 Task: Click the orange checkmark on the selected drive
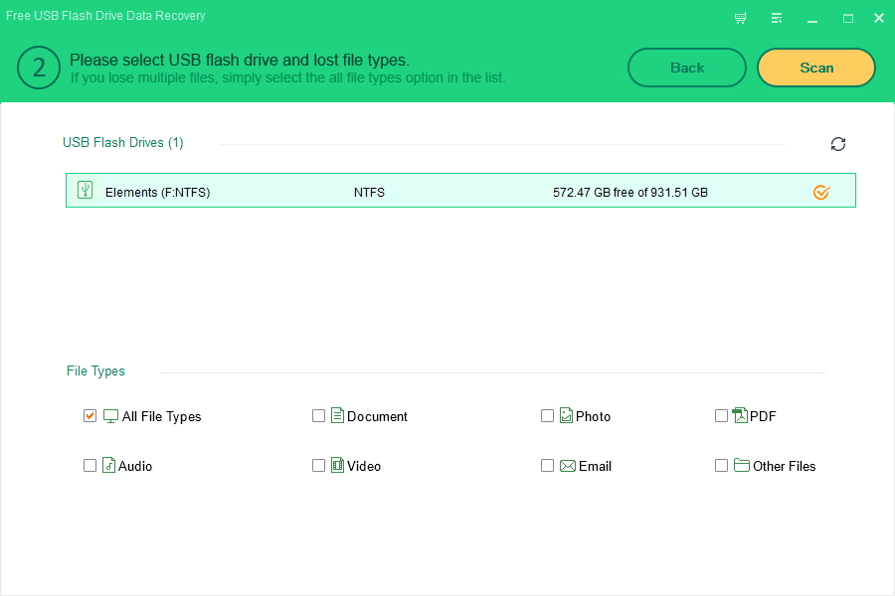click(820, 192)
